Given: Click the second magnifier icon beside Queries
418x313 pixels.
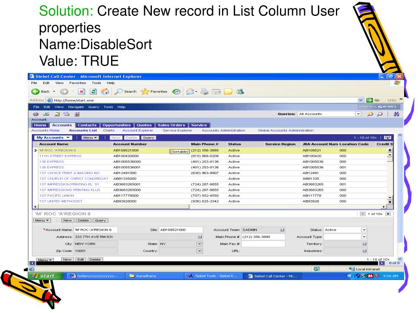Looking at the screenshot, I should 380,114.
